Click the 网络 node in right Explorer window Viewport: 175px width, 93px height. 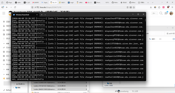[109, 83]
